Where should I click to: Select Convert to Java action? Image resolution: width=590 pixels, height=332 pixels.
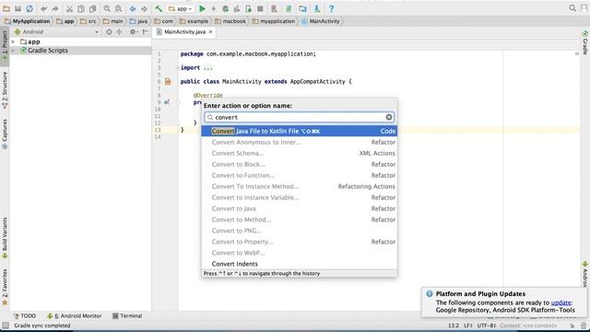pyautogui.click(x=299, y=208)
